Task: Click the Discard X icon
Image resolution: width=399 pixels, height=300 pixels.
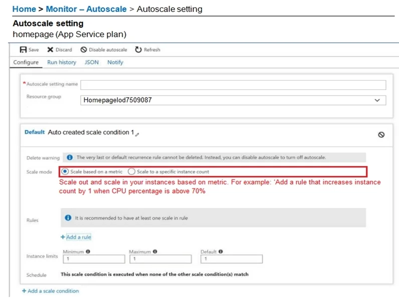Action: (50, 49)
